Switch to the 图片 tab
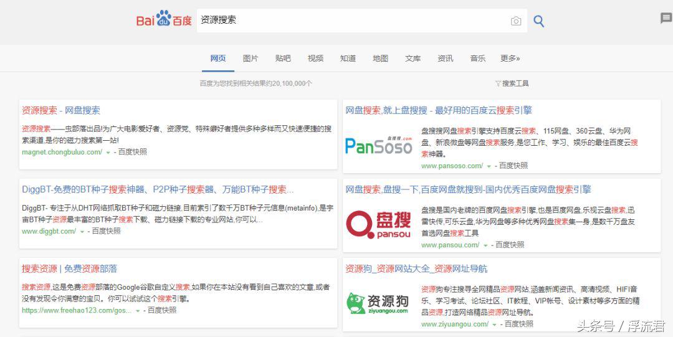 coord(251,59)
